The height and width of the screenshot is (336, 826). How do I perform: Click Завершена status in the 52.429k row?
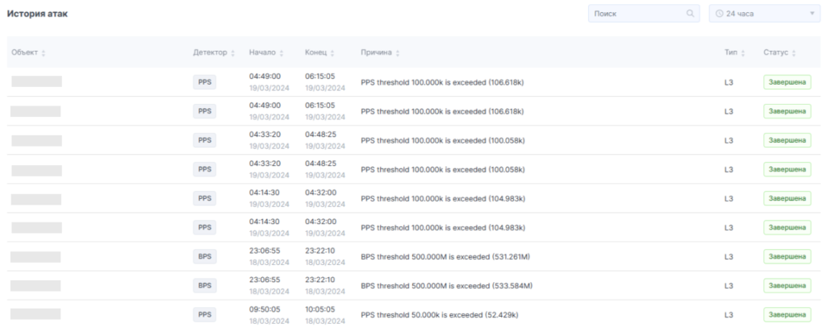tap(787, 315)
